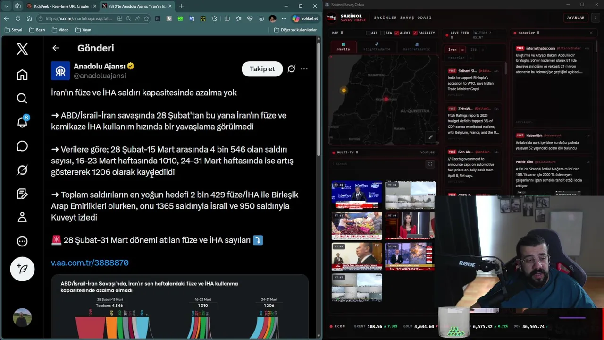This screenshot has width=604, height=340.
Task: Open the X profile person icon
Action: [x=22, y=217]
